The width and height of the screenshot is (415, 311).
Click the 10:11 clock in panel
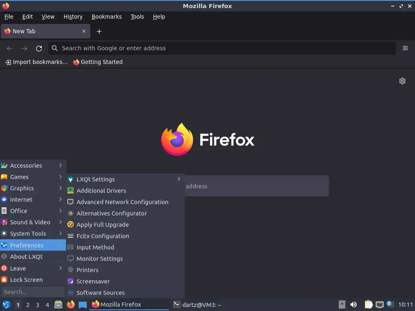405,305
